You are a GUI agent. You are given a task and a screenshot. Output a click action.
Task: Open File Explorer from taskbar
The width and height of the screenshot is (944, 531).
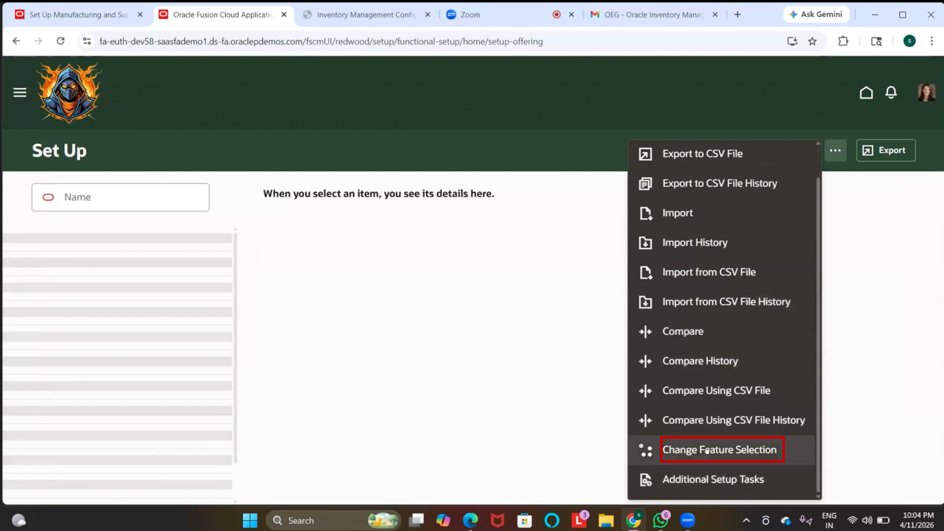(606, 520)
